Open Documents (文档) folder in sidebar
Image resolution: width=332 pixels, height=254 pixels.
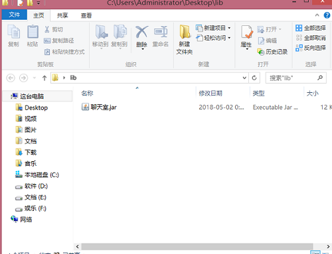coord(26,141)
